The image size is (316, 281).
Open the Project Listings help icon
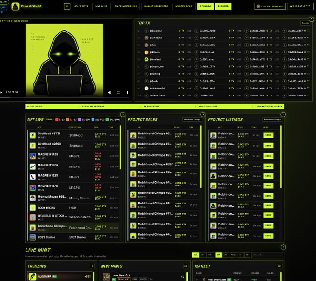(283, 115)
